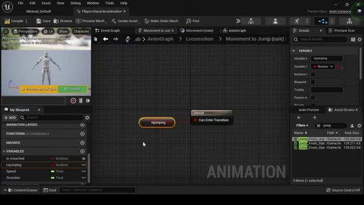Open My Blueprint settings gear
The height and width of the screenshot is (205, 364).
point(87,118)
